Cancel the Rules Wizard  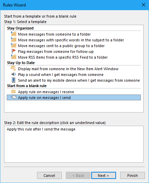(x=49, y=175)
